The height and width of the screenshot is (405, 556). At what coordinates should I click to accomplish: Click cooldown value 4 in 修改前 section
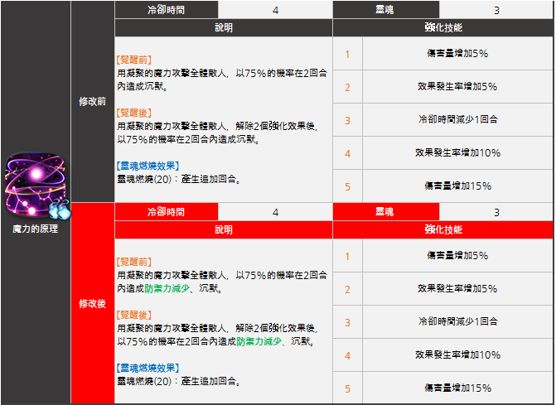(275, 10)
